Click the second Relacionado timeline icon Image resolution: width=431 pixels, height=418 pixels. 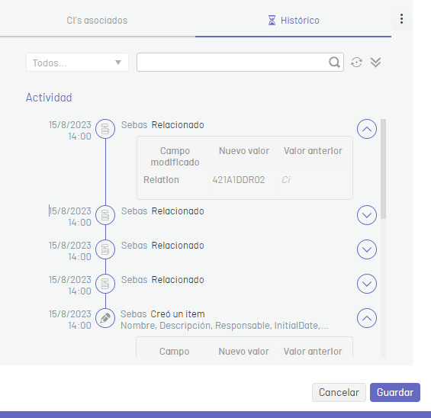pyautogui.click(x=105, y=215)
